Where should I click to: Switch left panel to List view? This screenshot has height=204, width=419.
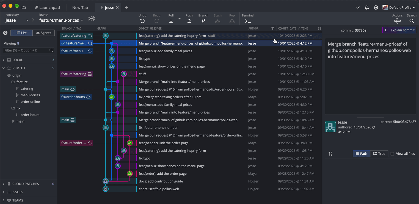coord(21,33)
